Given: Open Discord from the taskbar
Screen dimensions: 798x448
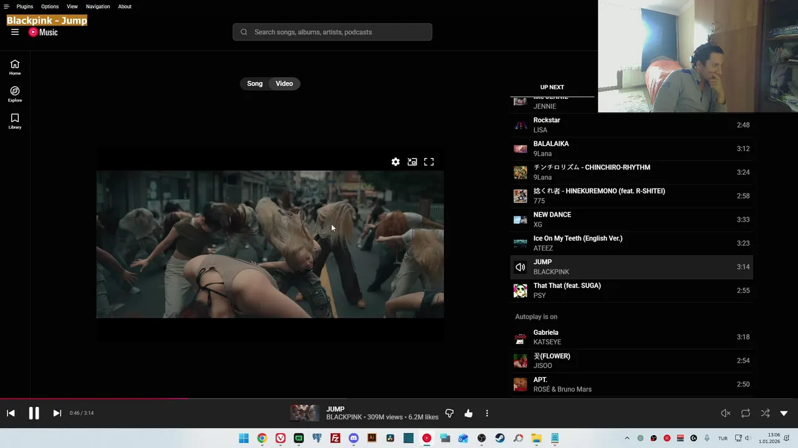Looking at the screenshot, I should (353, 438).
